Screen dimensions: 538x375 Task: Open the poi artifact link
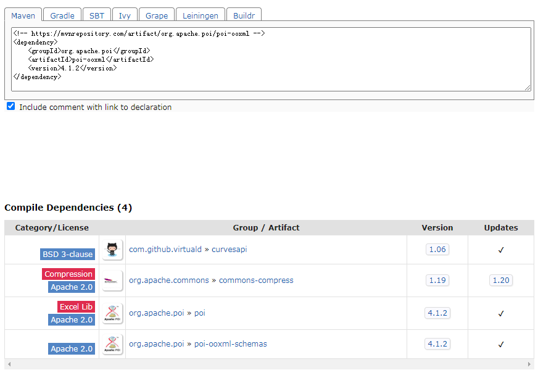pos(200,313)
